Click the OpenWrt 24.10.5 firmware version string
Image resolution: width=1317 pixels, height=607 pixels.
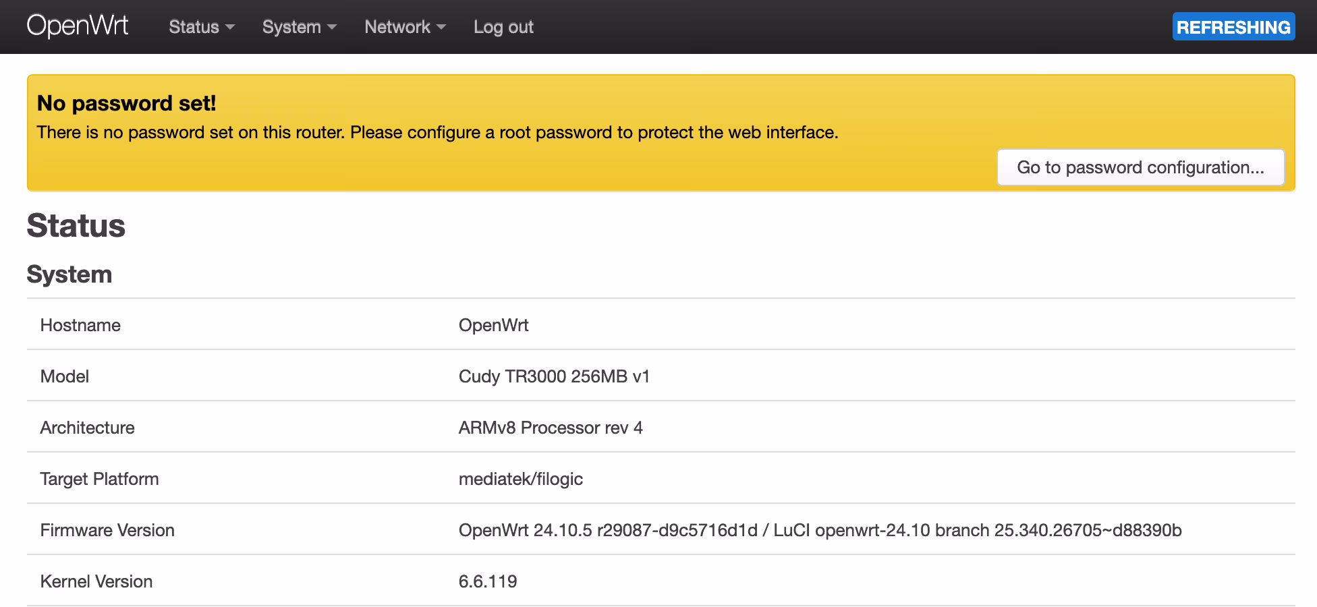click(x=820, y=530)
